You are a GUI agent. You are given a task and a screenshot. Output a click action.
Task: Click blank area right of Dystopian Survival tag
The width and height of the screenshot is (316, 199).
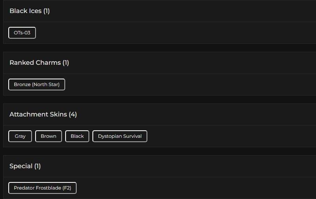coord(229,136)
